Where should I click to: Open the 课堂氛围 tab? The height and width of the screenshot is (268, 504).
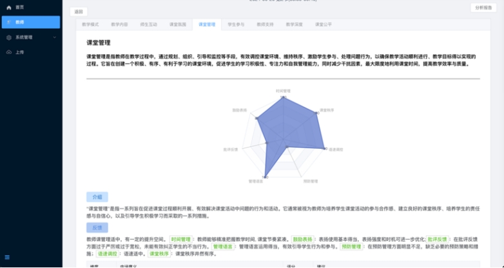pyautogui.click(x=177, y=24)
